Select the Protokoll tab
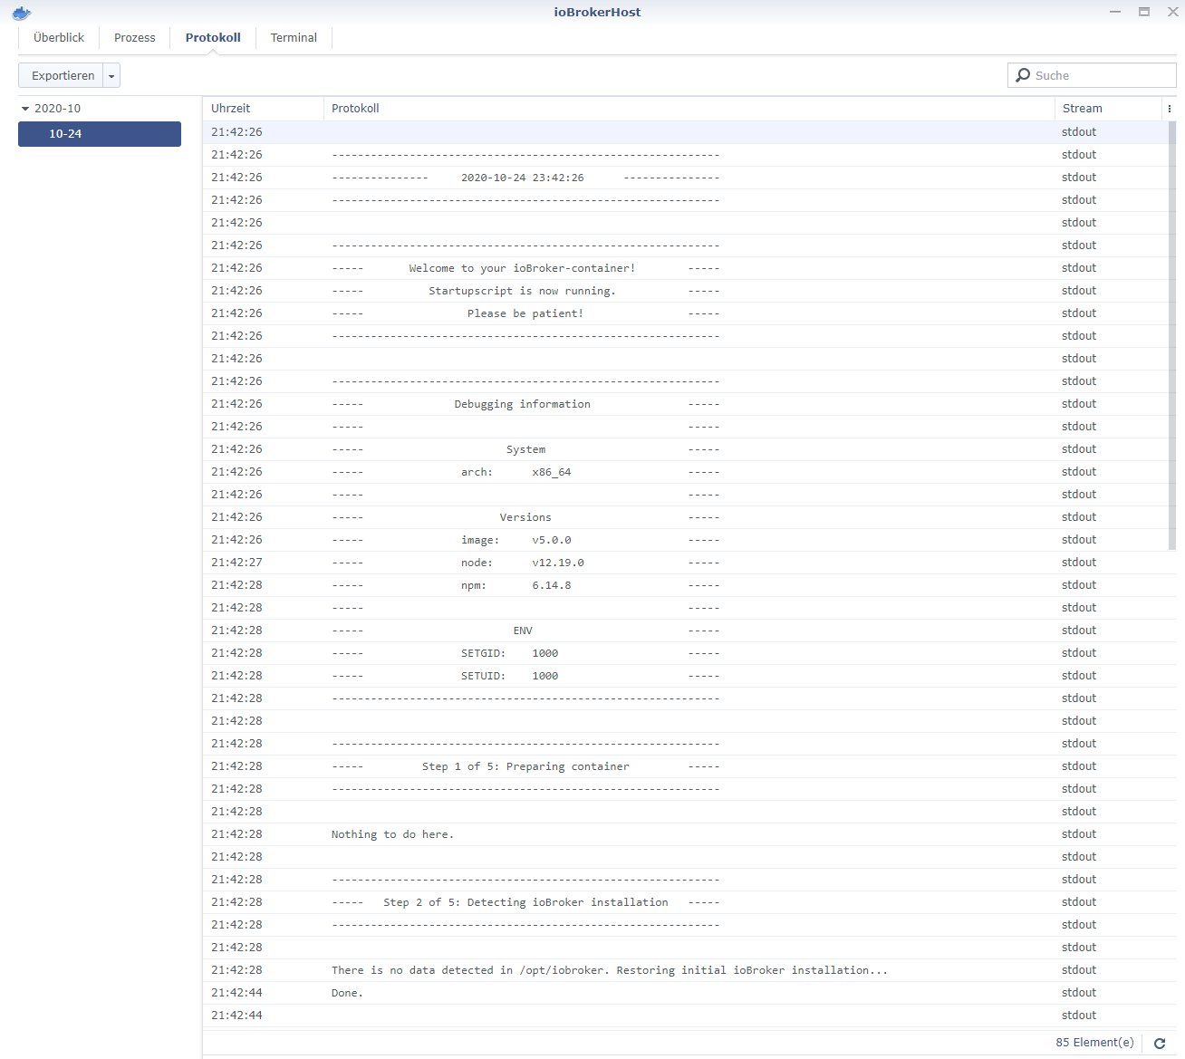1185x1059 pixels. 213,38
